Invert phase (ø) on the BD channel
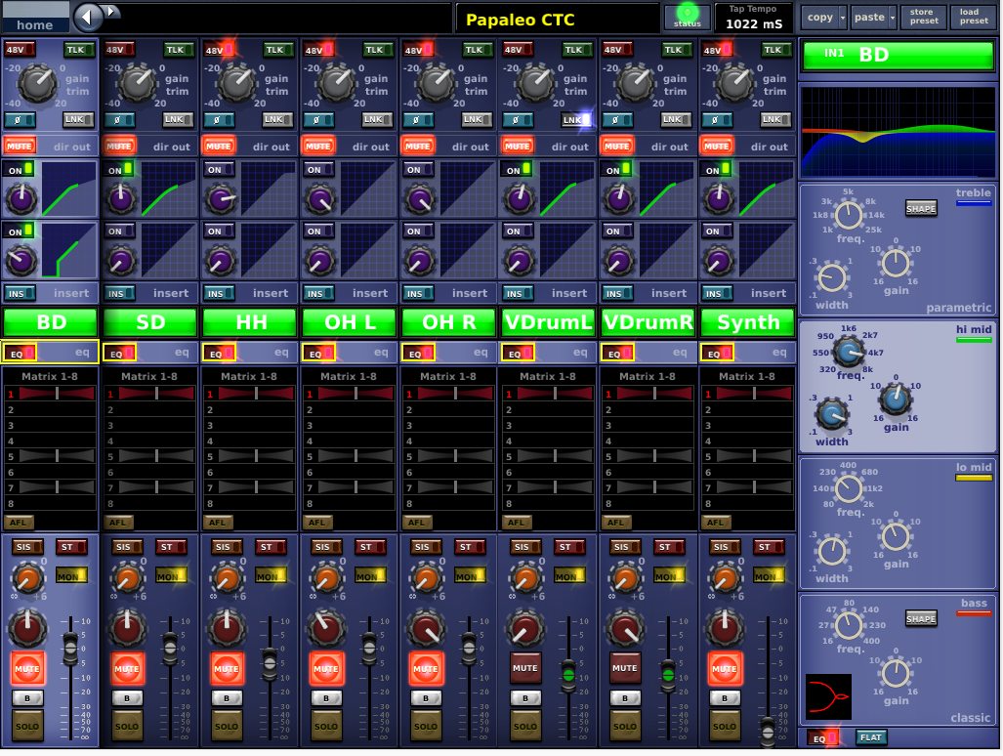This screenshot has width=1003, height=756. (x=20, y=119)
